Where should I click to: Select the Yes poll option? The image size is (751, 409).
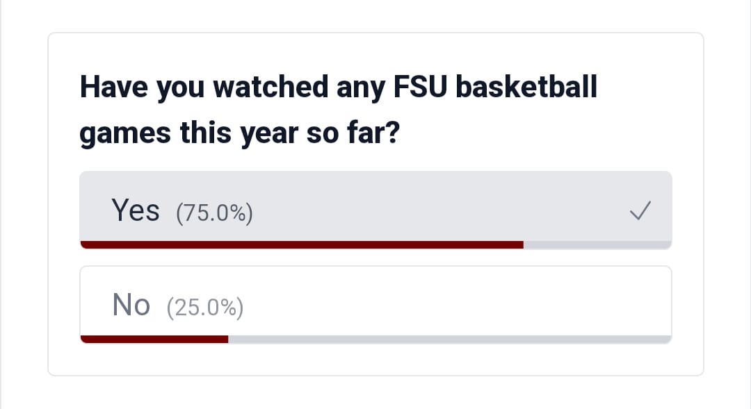[376, 210]
